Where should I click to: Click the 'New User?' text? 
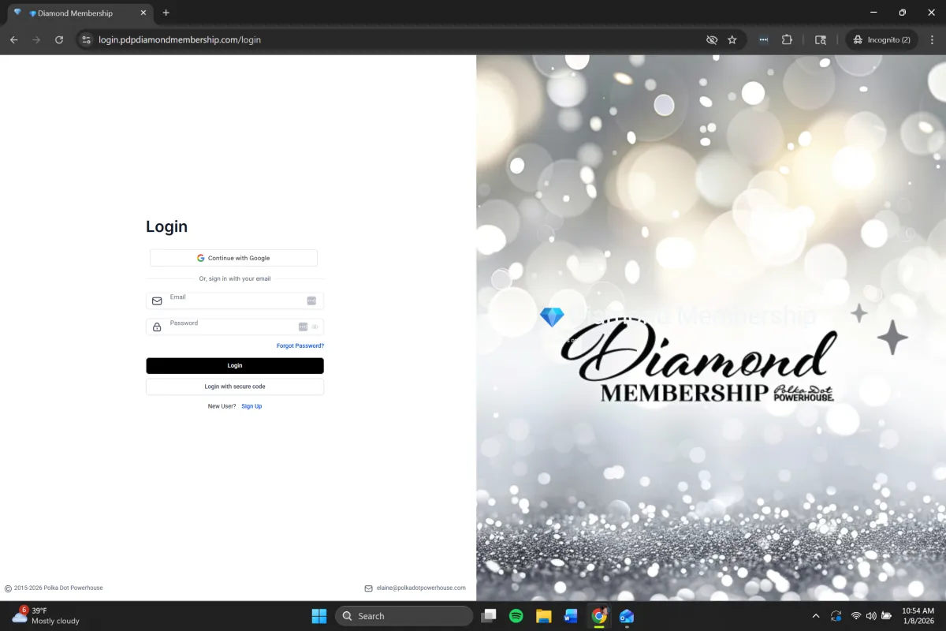coord(222,406)
